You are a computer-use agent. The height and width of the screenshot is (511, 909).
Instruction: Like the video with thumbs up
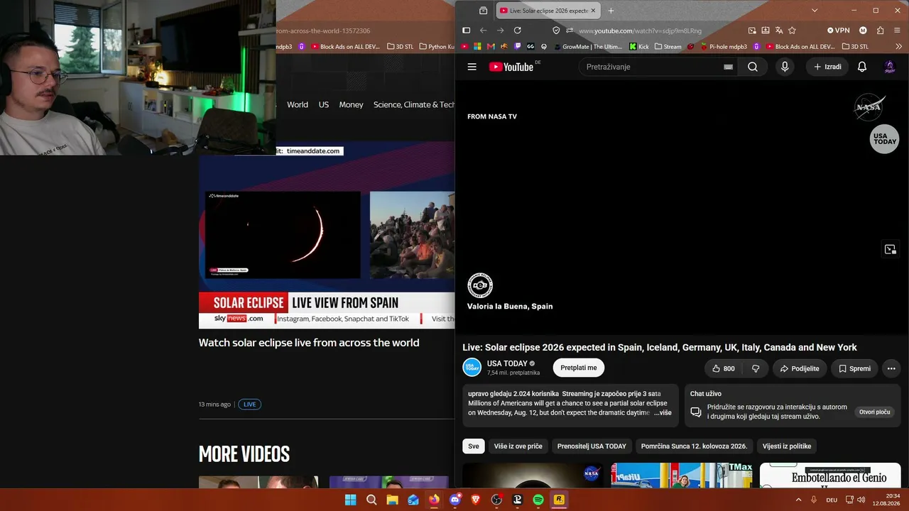[x=723, y=368]
